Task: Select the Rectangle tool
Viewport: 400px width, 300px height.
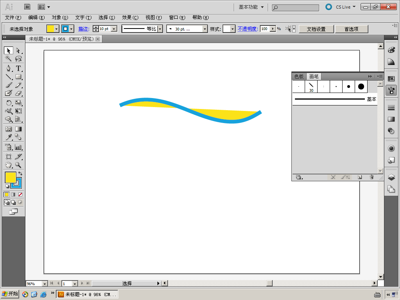Action: [18, 77]
